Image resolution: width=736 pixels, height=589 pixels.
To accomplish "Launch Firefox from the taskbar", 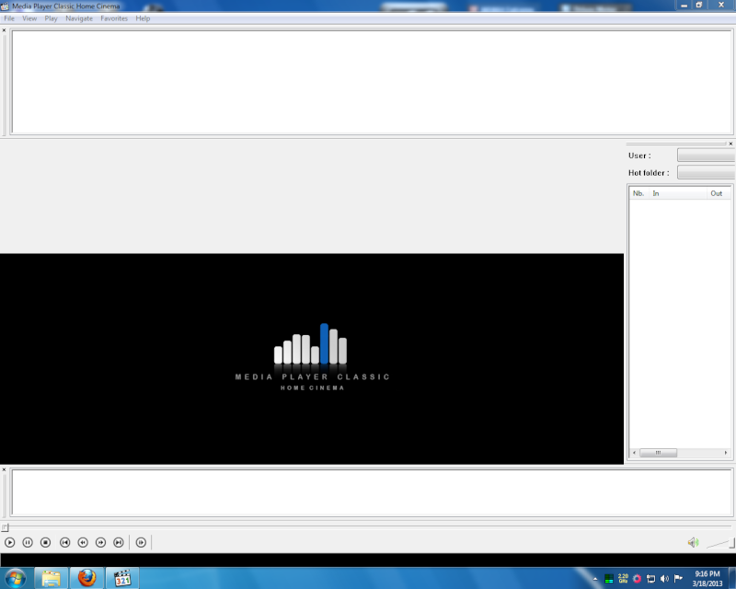I will tap(86, 578).
